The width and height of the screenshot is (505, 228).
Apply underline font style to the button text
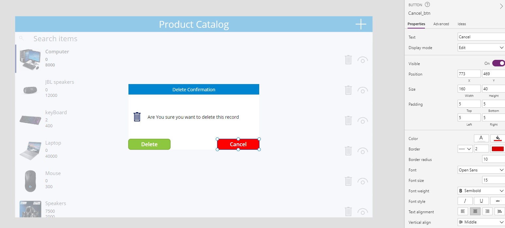click(x=481, y=201)
